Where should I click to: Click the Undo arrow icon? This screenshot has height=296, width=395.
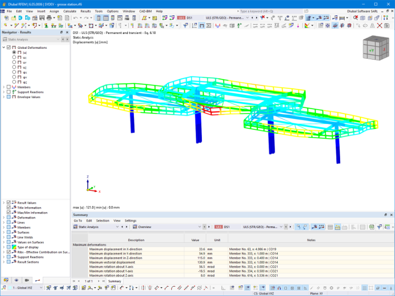(76, 18)
